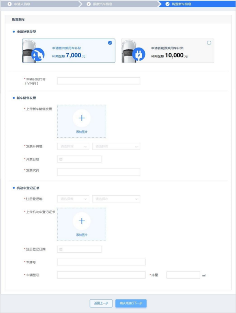Click the 确认并进行下一步 button
The width and height of the screenshot is (236, 313).
click(131, 303)
